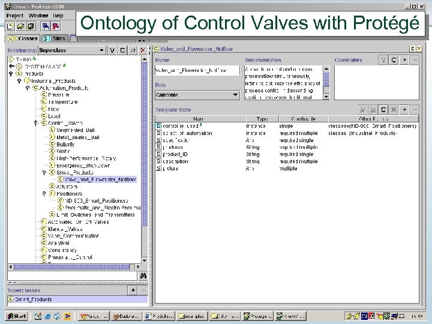Collapse the Positioners tree node

[x=44, y=194]
